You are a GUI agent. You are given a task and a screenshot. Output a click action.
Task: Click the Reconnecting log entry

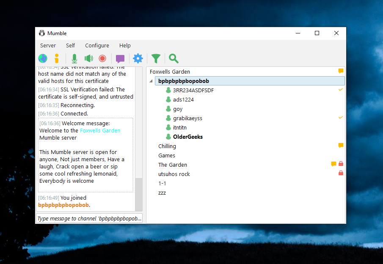click(x=66, y=105)
